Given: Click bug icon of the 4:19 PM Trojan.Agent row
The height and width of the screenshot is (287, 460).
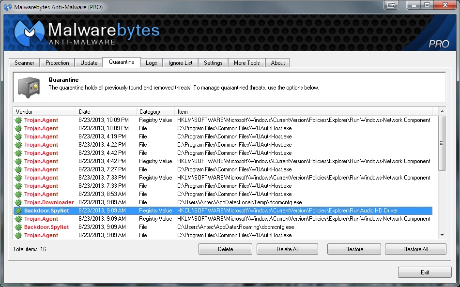Looking at the screenshot, I should click(18, 136).
